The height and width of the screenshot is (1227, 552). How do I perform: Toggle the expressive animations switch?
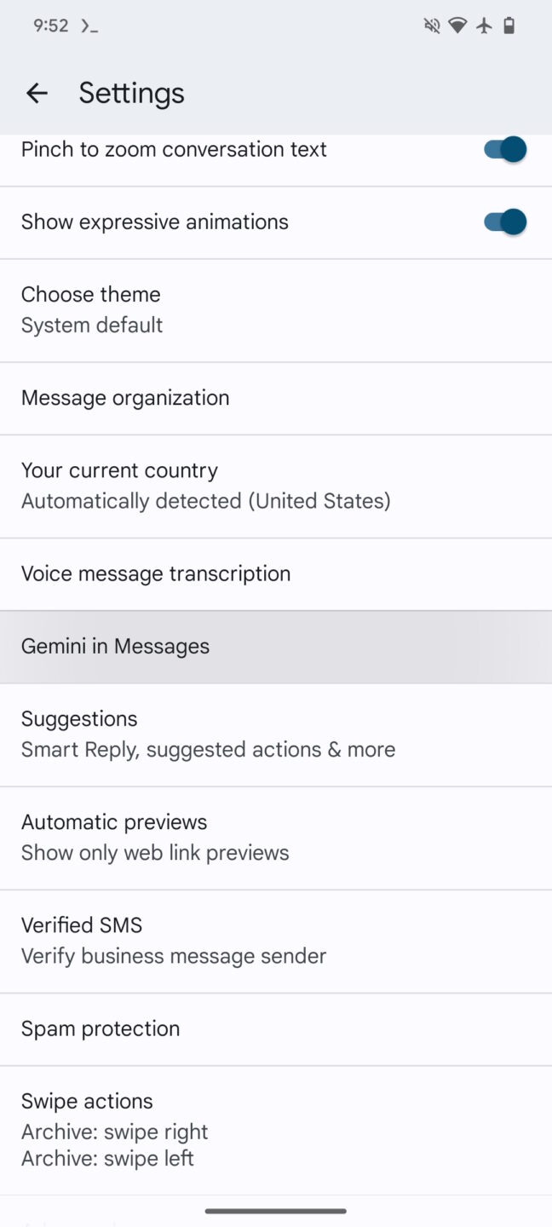(x=503, y=222)
